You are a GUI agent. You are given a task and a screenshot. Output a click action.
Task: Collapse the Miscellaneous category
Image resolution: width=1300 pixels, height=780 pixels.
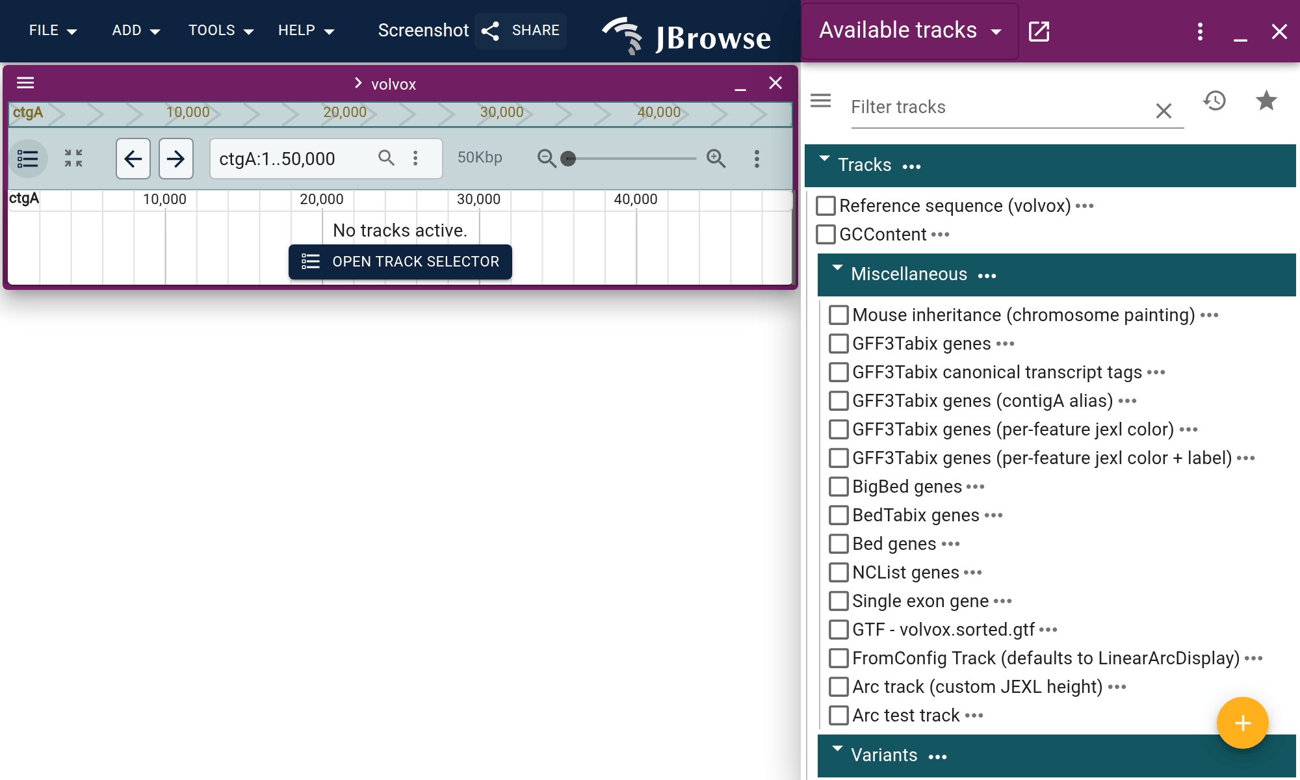pyautogui.click(x=837, y=268)
